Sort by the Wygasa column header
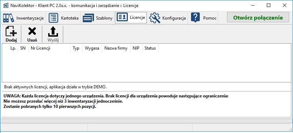Viewport: 293px width, 133px height. pyautogui.click(x=92, y=49)
